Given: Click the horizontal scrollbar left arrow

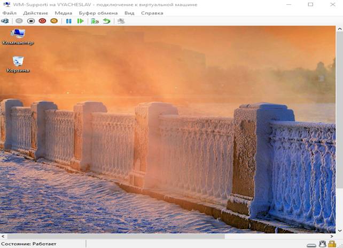Looking at the screenshot, I should click(x=3, y=236).
